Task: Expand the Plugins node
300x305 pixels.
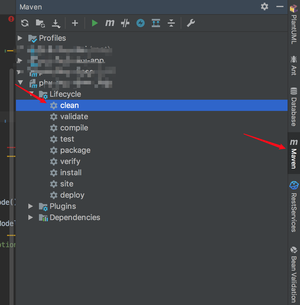Action: point(30,206)
